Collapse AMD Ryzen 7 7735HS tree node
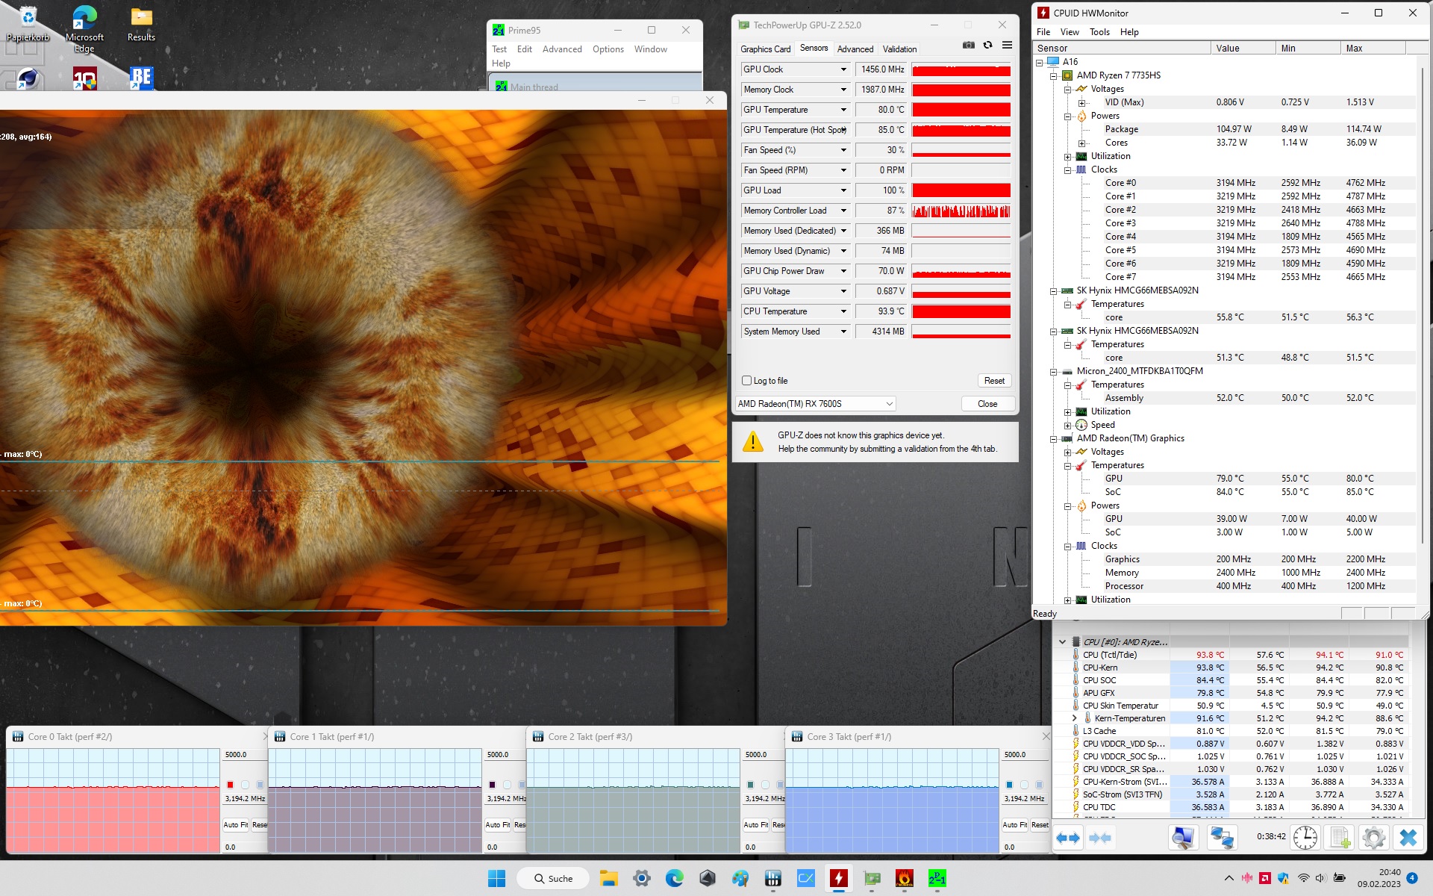1433x896 pixels. tap(1053, 75)
